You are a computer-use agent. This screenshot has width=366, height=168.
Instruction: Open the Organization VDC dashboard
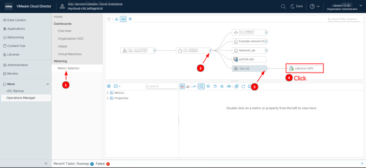tap(71, 39)
